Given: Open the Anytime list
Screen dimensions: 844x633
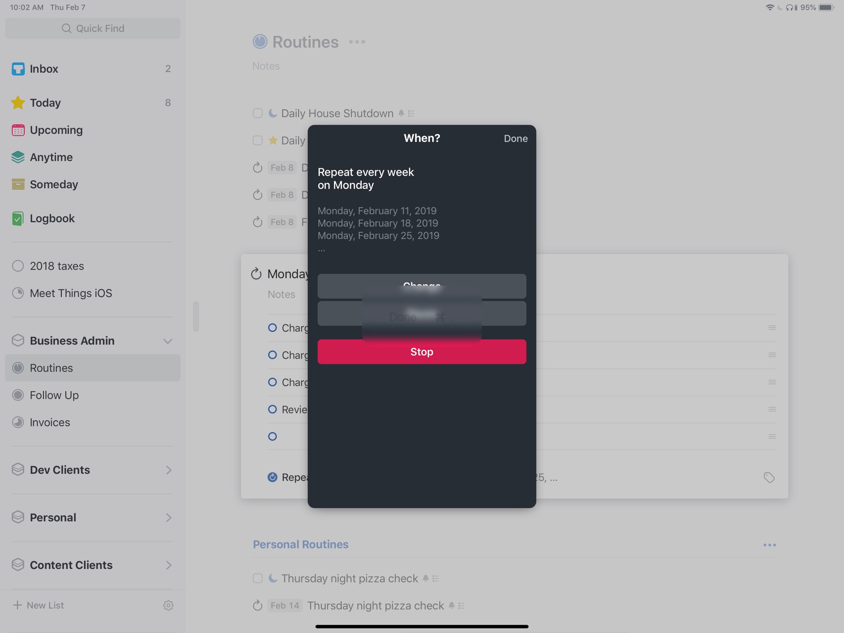Looking at the screenshot, I should coord(51,157).
